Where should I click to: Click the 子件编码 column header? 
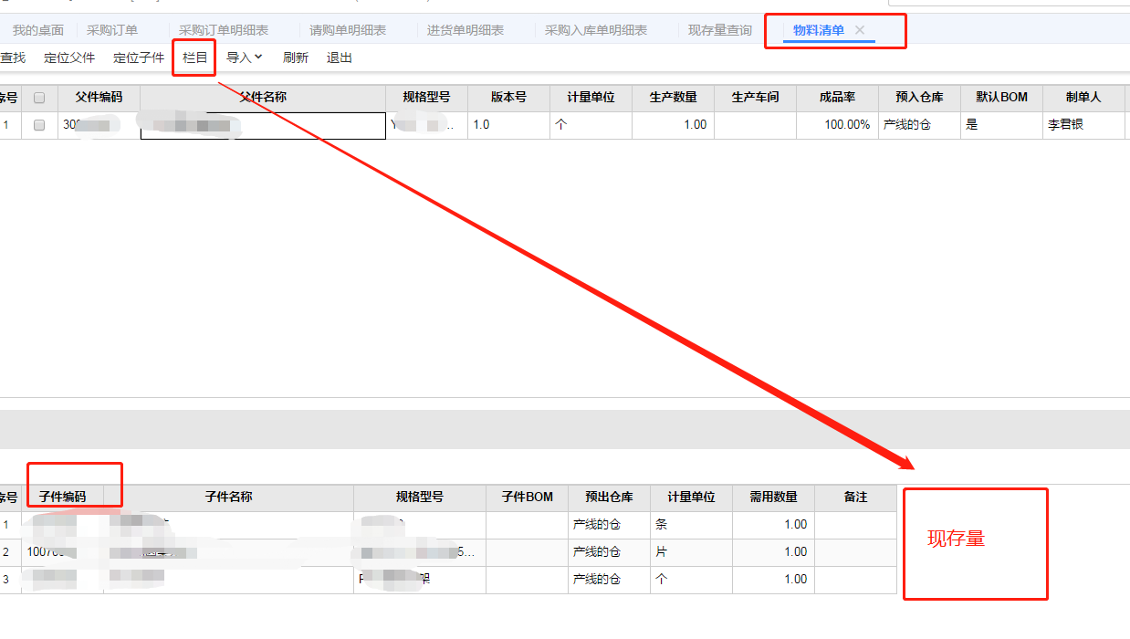click(63, 498)
